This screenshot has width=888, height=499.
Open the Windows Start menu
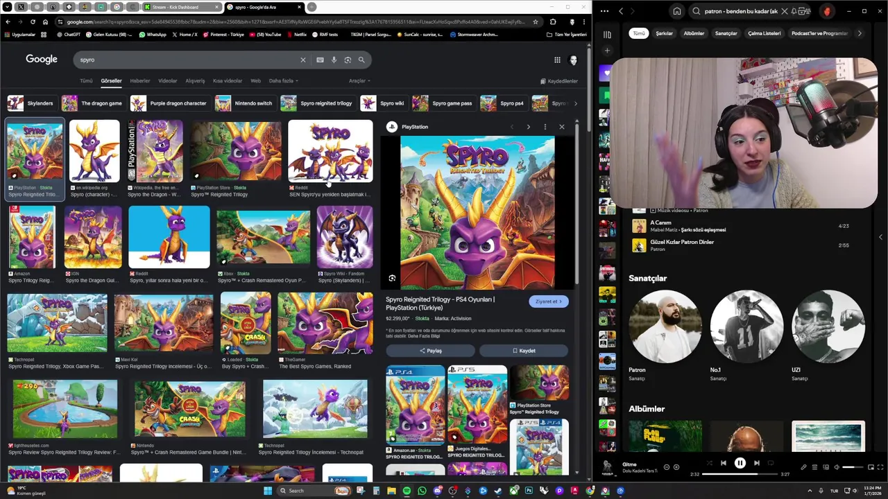click(x=267, y=491)
